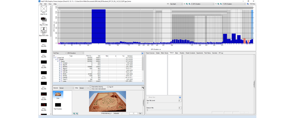Viewport: 295px width, 118px height.
Task: Open the X: GPU Duration dropdown
Action: click(202, 4)
